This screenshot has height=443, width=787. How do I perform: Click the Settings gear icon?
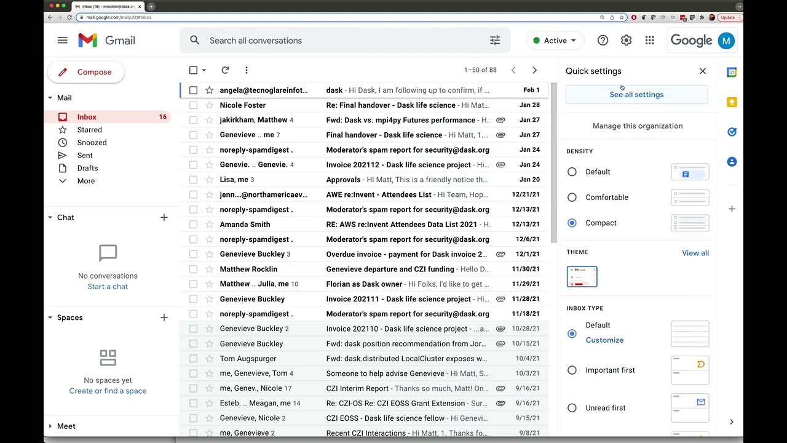[x=626, y=40]
